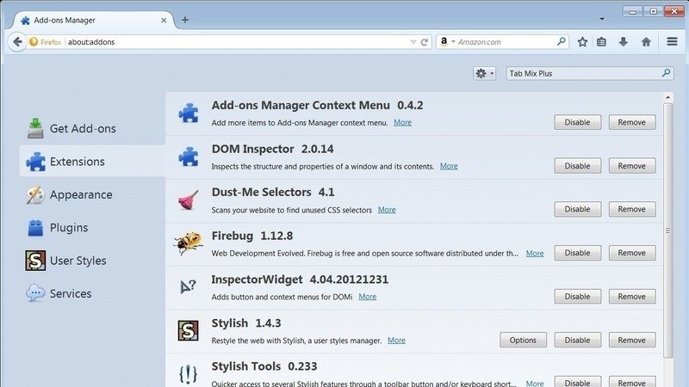Open a new tab with the plus button
Viewport: 689px width, 387px height.
(185, 20)
